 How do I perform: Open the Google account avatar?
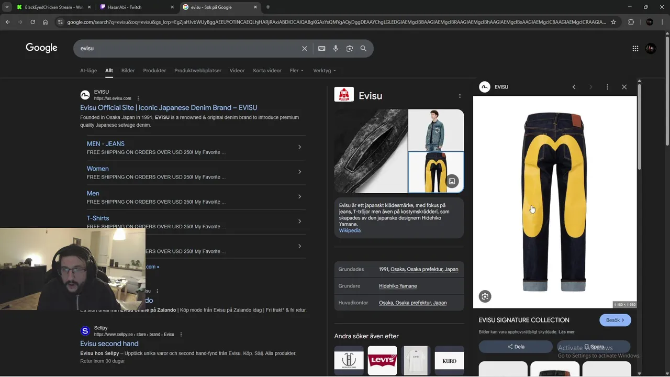(651, 48)
